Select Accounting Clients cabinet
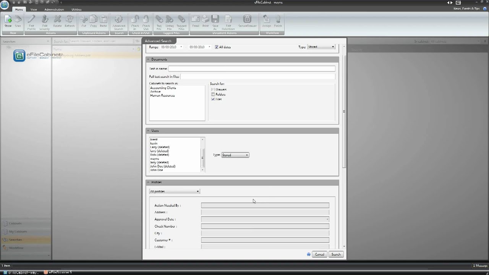The height and width of the screenshot is (275, 489). [163, 88]
